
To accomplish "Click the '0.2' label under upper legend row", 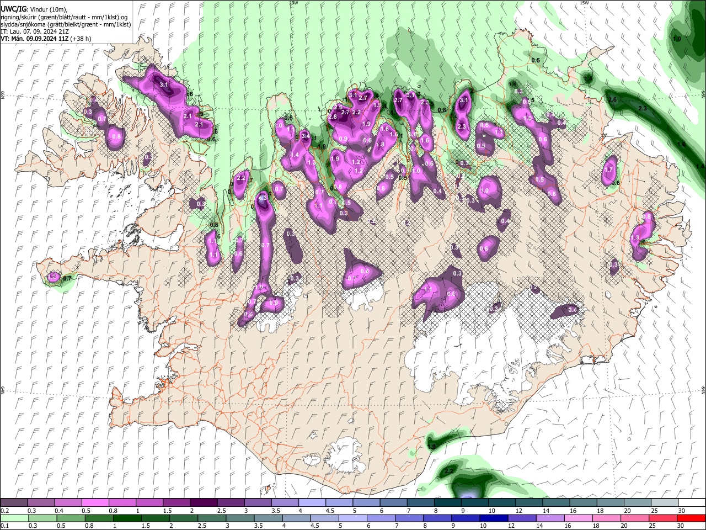I will 4,511.
